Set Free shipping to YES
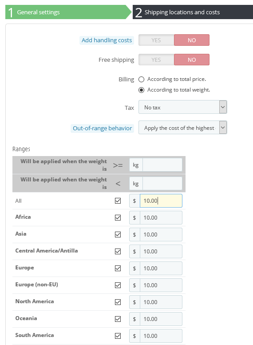 [156, 60]
